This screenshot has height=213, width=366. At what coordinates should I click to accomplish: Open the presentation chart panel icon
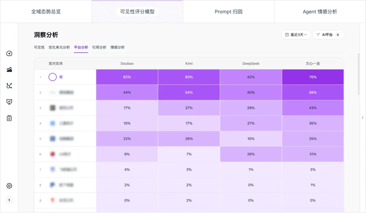pyautogui.click(x=9, y=101)
